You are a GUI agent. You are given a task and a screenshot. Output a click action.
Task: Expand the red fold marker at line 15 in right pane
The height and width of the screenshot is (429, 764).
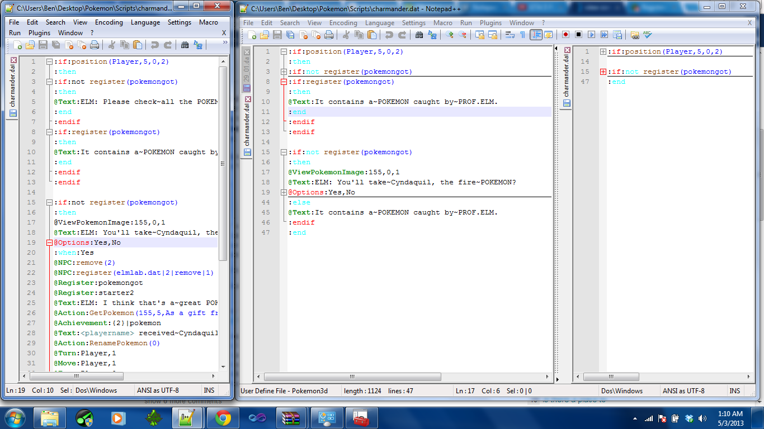tap(603, 71)
